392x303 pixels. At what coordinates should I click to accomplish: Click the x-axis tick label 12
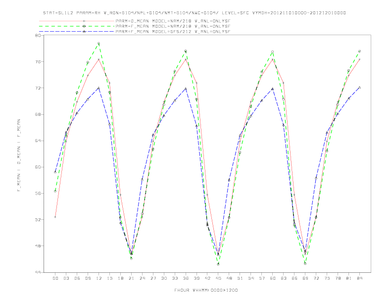(99, 278)
